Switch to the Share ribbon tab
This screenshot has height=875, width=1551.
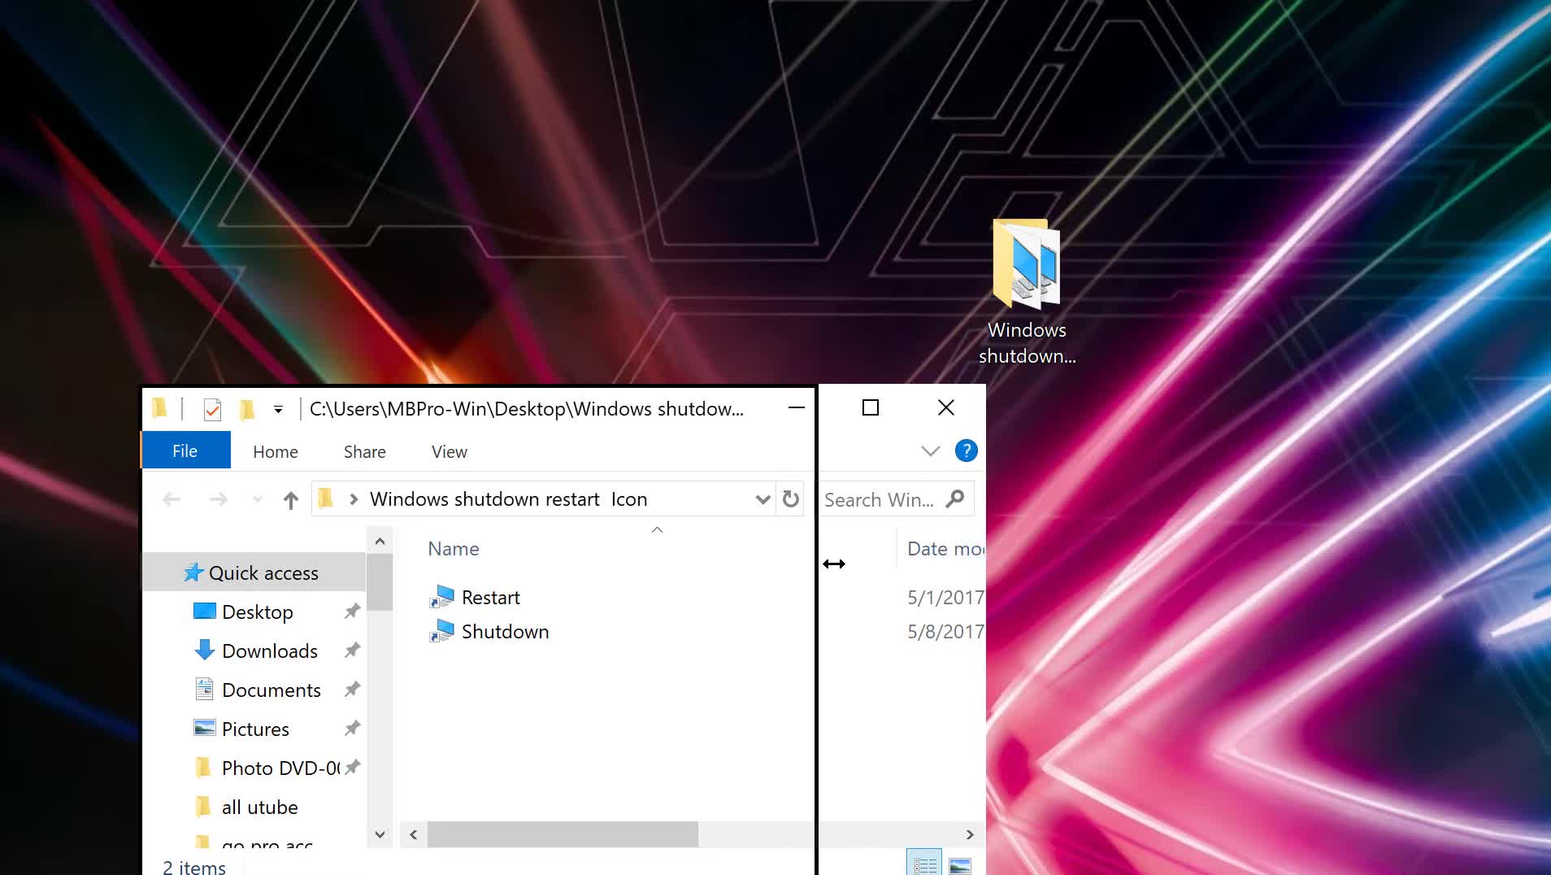pyautogui.click(x=364, y=451)
